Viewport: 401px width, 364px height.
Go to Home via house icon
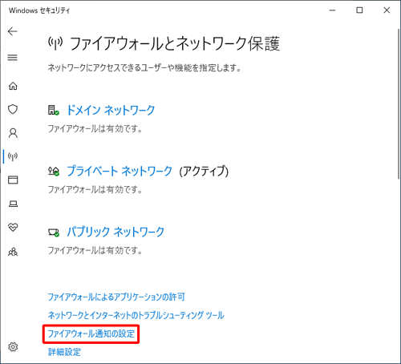tap(13, 86)
